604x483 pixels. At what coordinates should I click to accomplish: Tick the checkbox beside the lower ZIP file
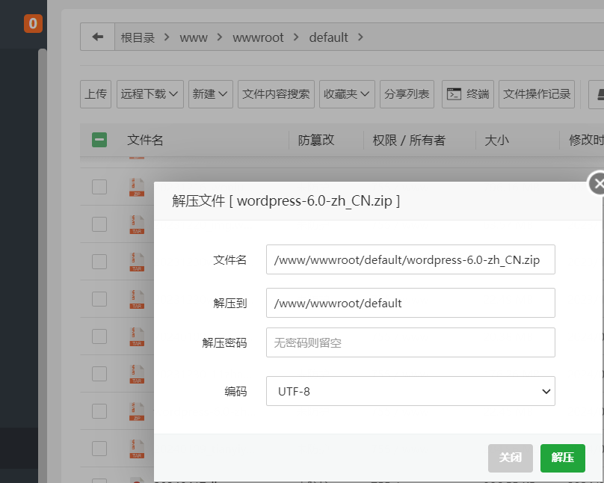coord(99,411)
